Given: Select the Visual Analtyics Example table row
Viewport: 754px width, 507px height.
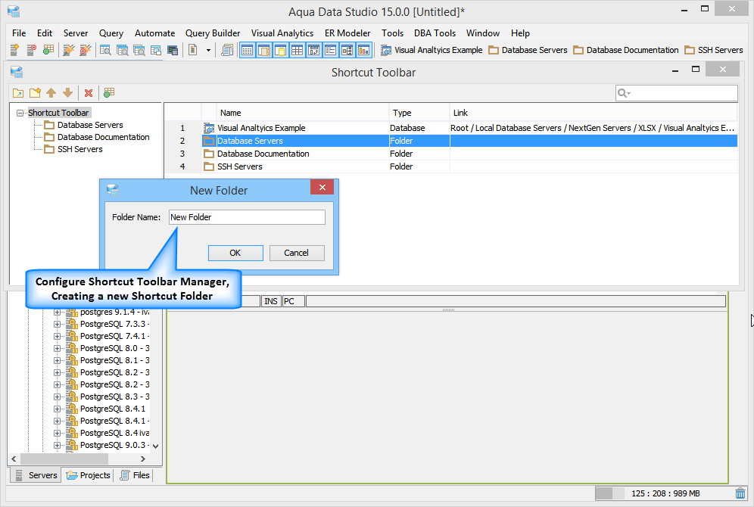Looking at the screenshot, I should 450,128.
